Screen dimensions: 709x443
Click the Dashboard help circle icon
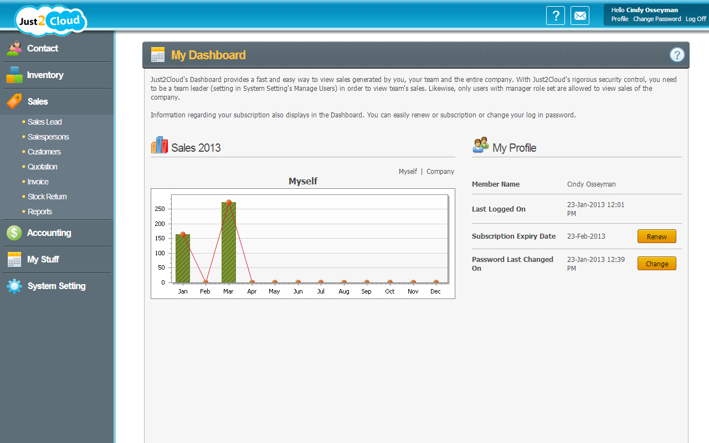pyautogui.click(x=677, y=54)
